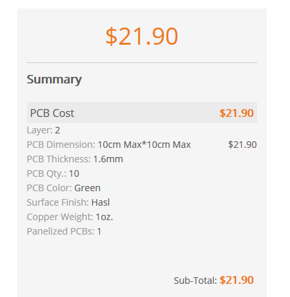The height and width of the screenshot is (297, 290).
Task: Click the Surface Finish label
Action: (58, 202)
